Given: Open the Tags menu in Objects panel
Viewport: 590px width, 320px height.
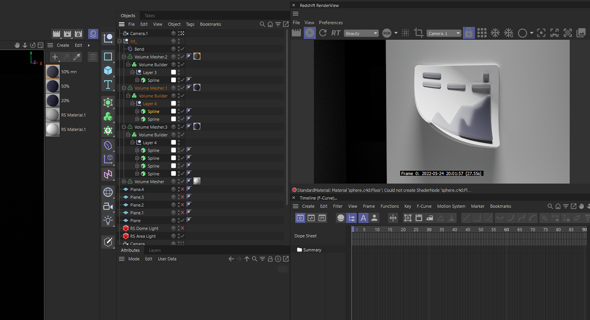Looking at the screenshot, I should [x=190, y=24].
